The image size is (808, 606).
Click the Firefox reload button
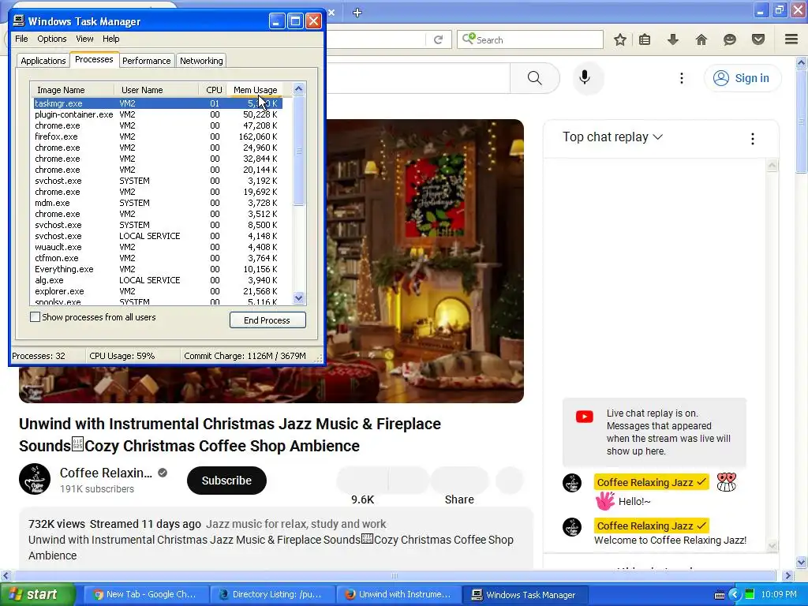[x=438, y=39]
